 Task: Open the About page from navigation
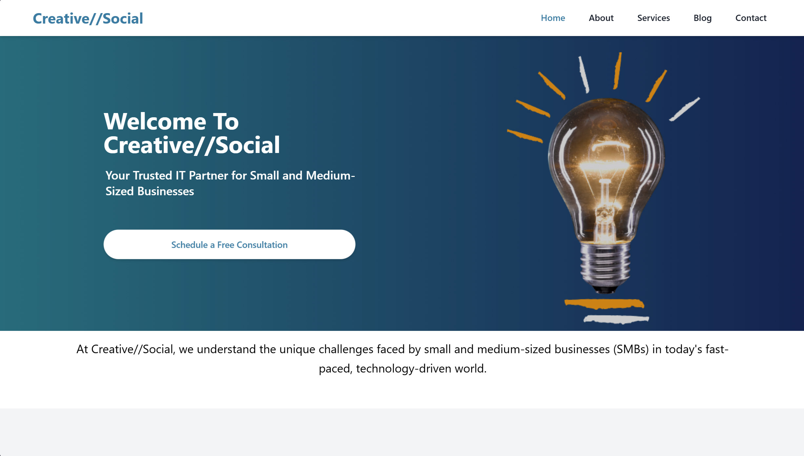point(601,18)
